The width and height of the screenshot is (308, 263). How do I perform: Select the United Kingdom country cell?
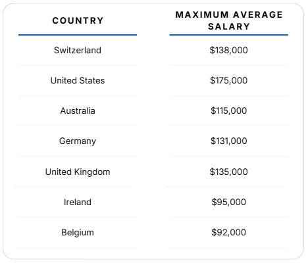(78, 172)
